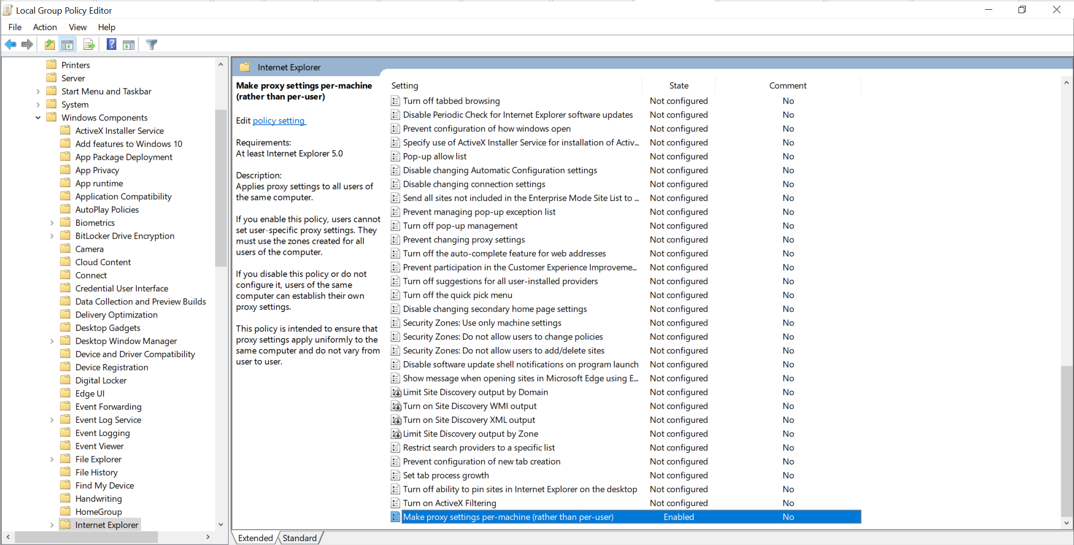
Task: Click the Local Group Policy Editor title icon
Action: pyautogui.click(x=8, y=10)
